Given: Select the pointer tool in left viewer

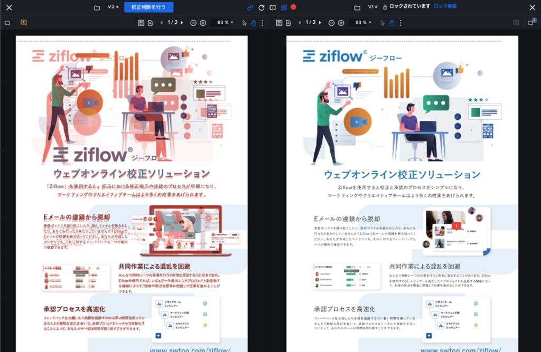Looking at the screenshot, I should pyautogui.click(x=244, y=23).
